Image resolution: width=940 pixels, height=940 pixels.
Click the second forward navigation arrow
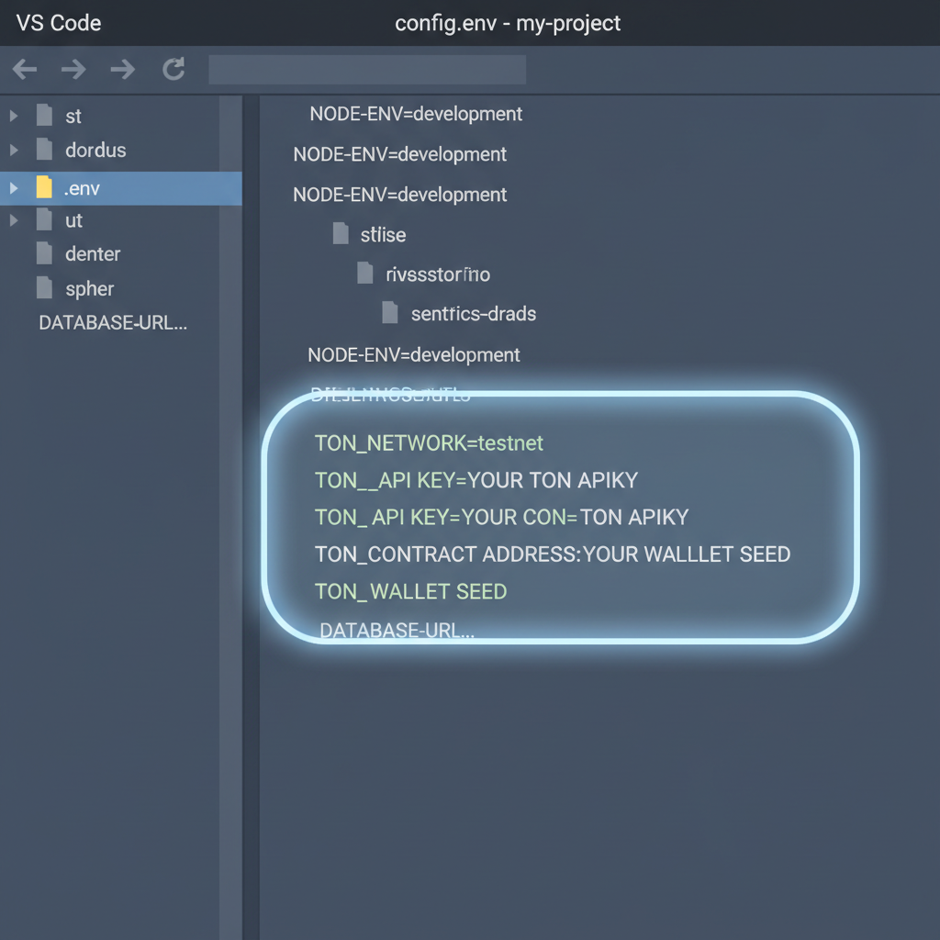coord(122,69)
